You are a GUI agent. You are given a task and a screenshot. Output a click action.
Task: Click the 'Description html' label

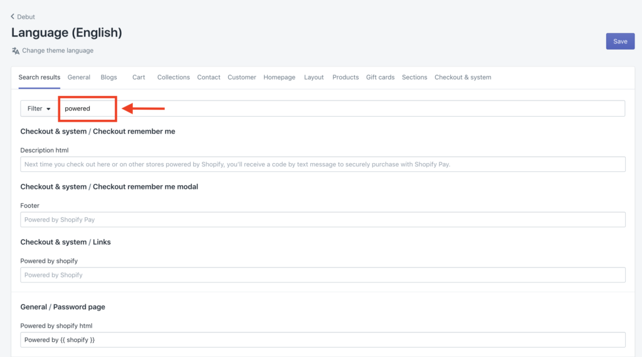45,151
